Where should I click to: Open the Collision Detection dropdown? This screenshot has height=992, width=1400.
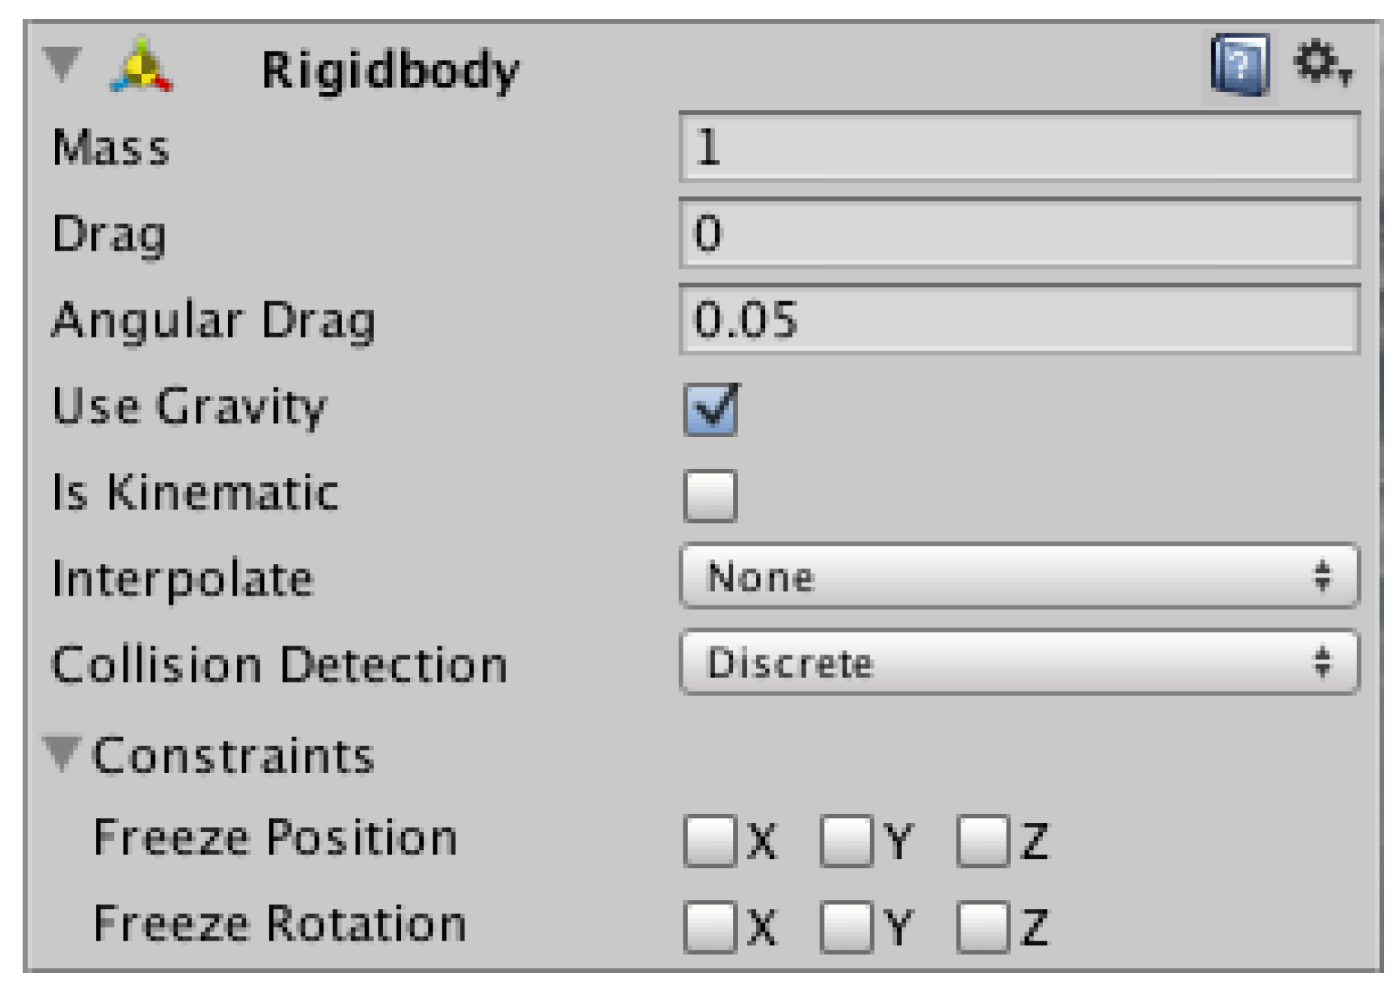(x=1019, y=662)
